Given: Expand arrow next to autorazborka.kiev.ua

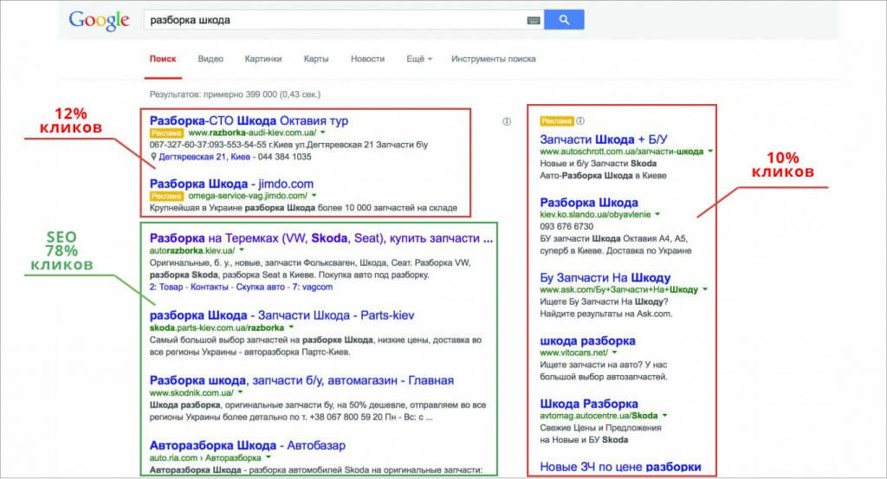Looking at the screenshot, I should 242,250.
